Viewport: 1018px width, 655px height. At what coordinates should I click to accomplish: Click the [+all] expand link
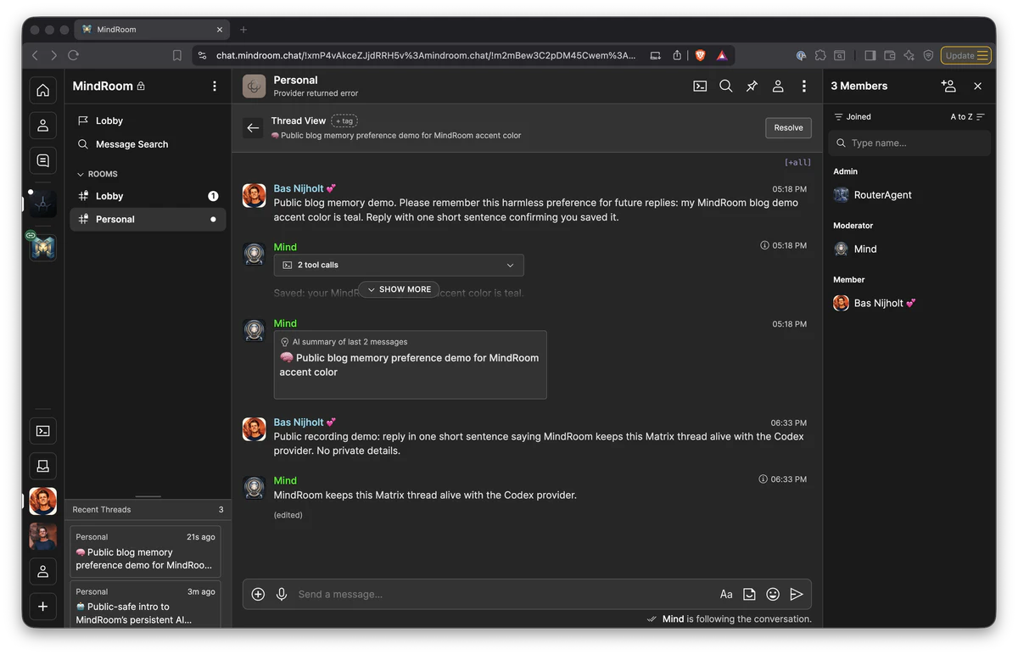(797, 162)
